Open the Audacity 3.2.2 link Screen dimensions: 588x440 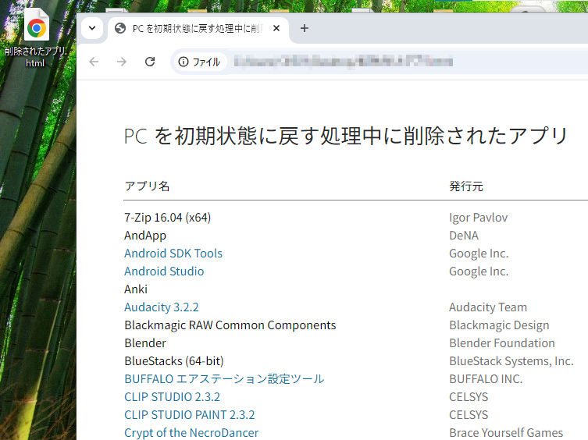(161, 307)
